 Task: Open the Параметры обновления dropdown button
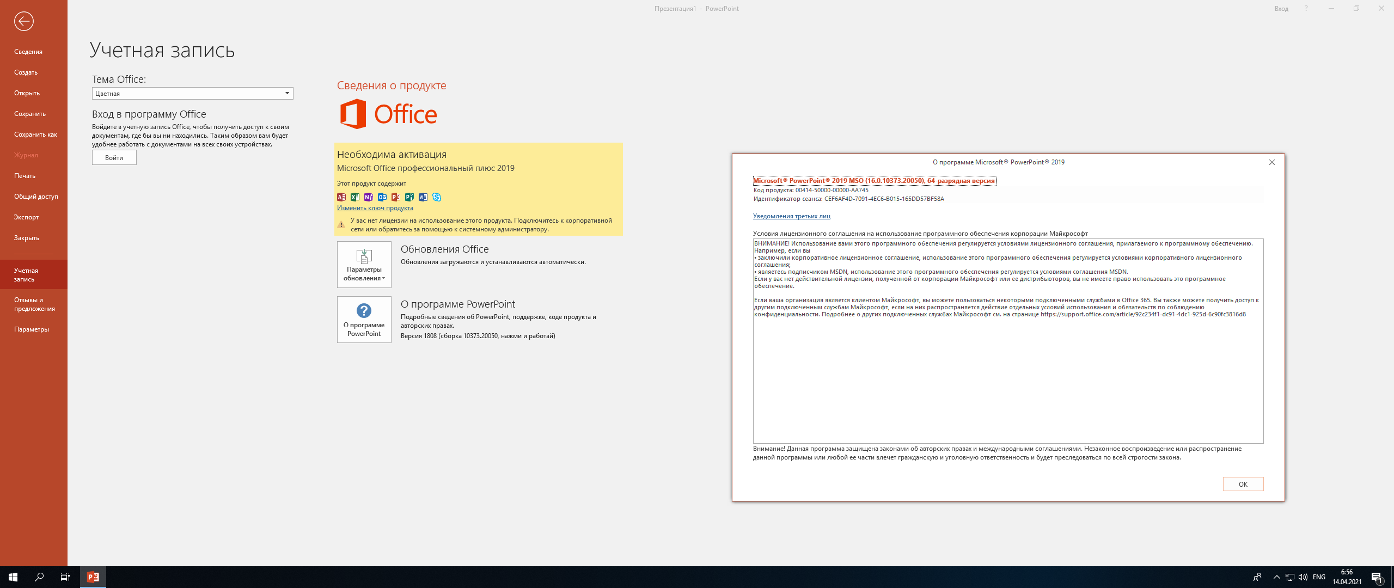coord(364,265)
